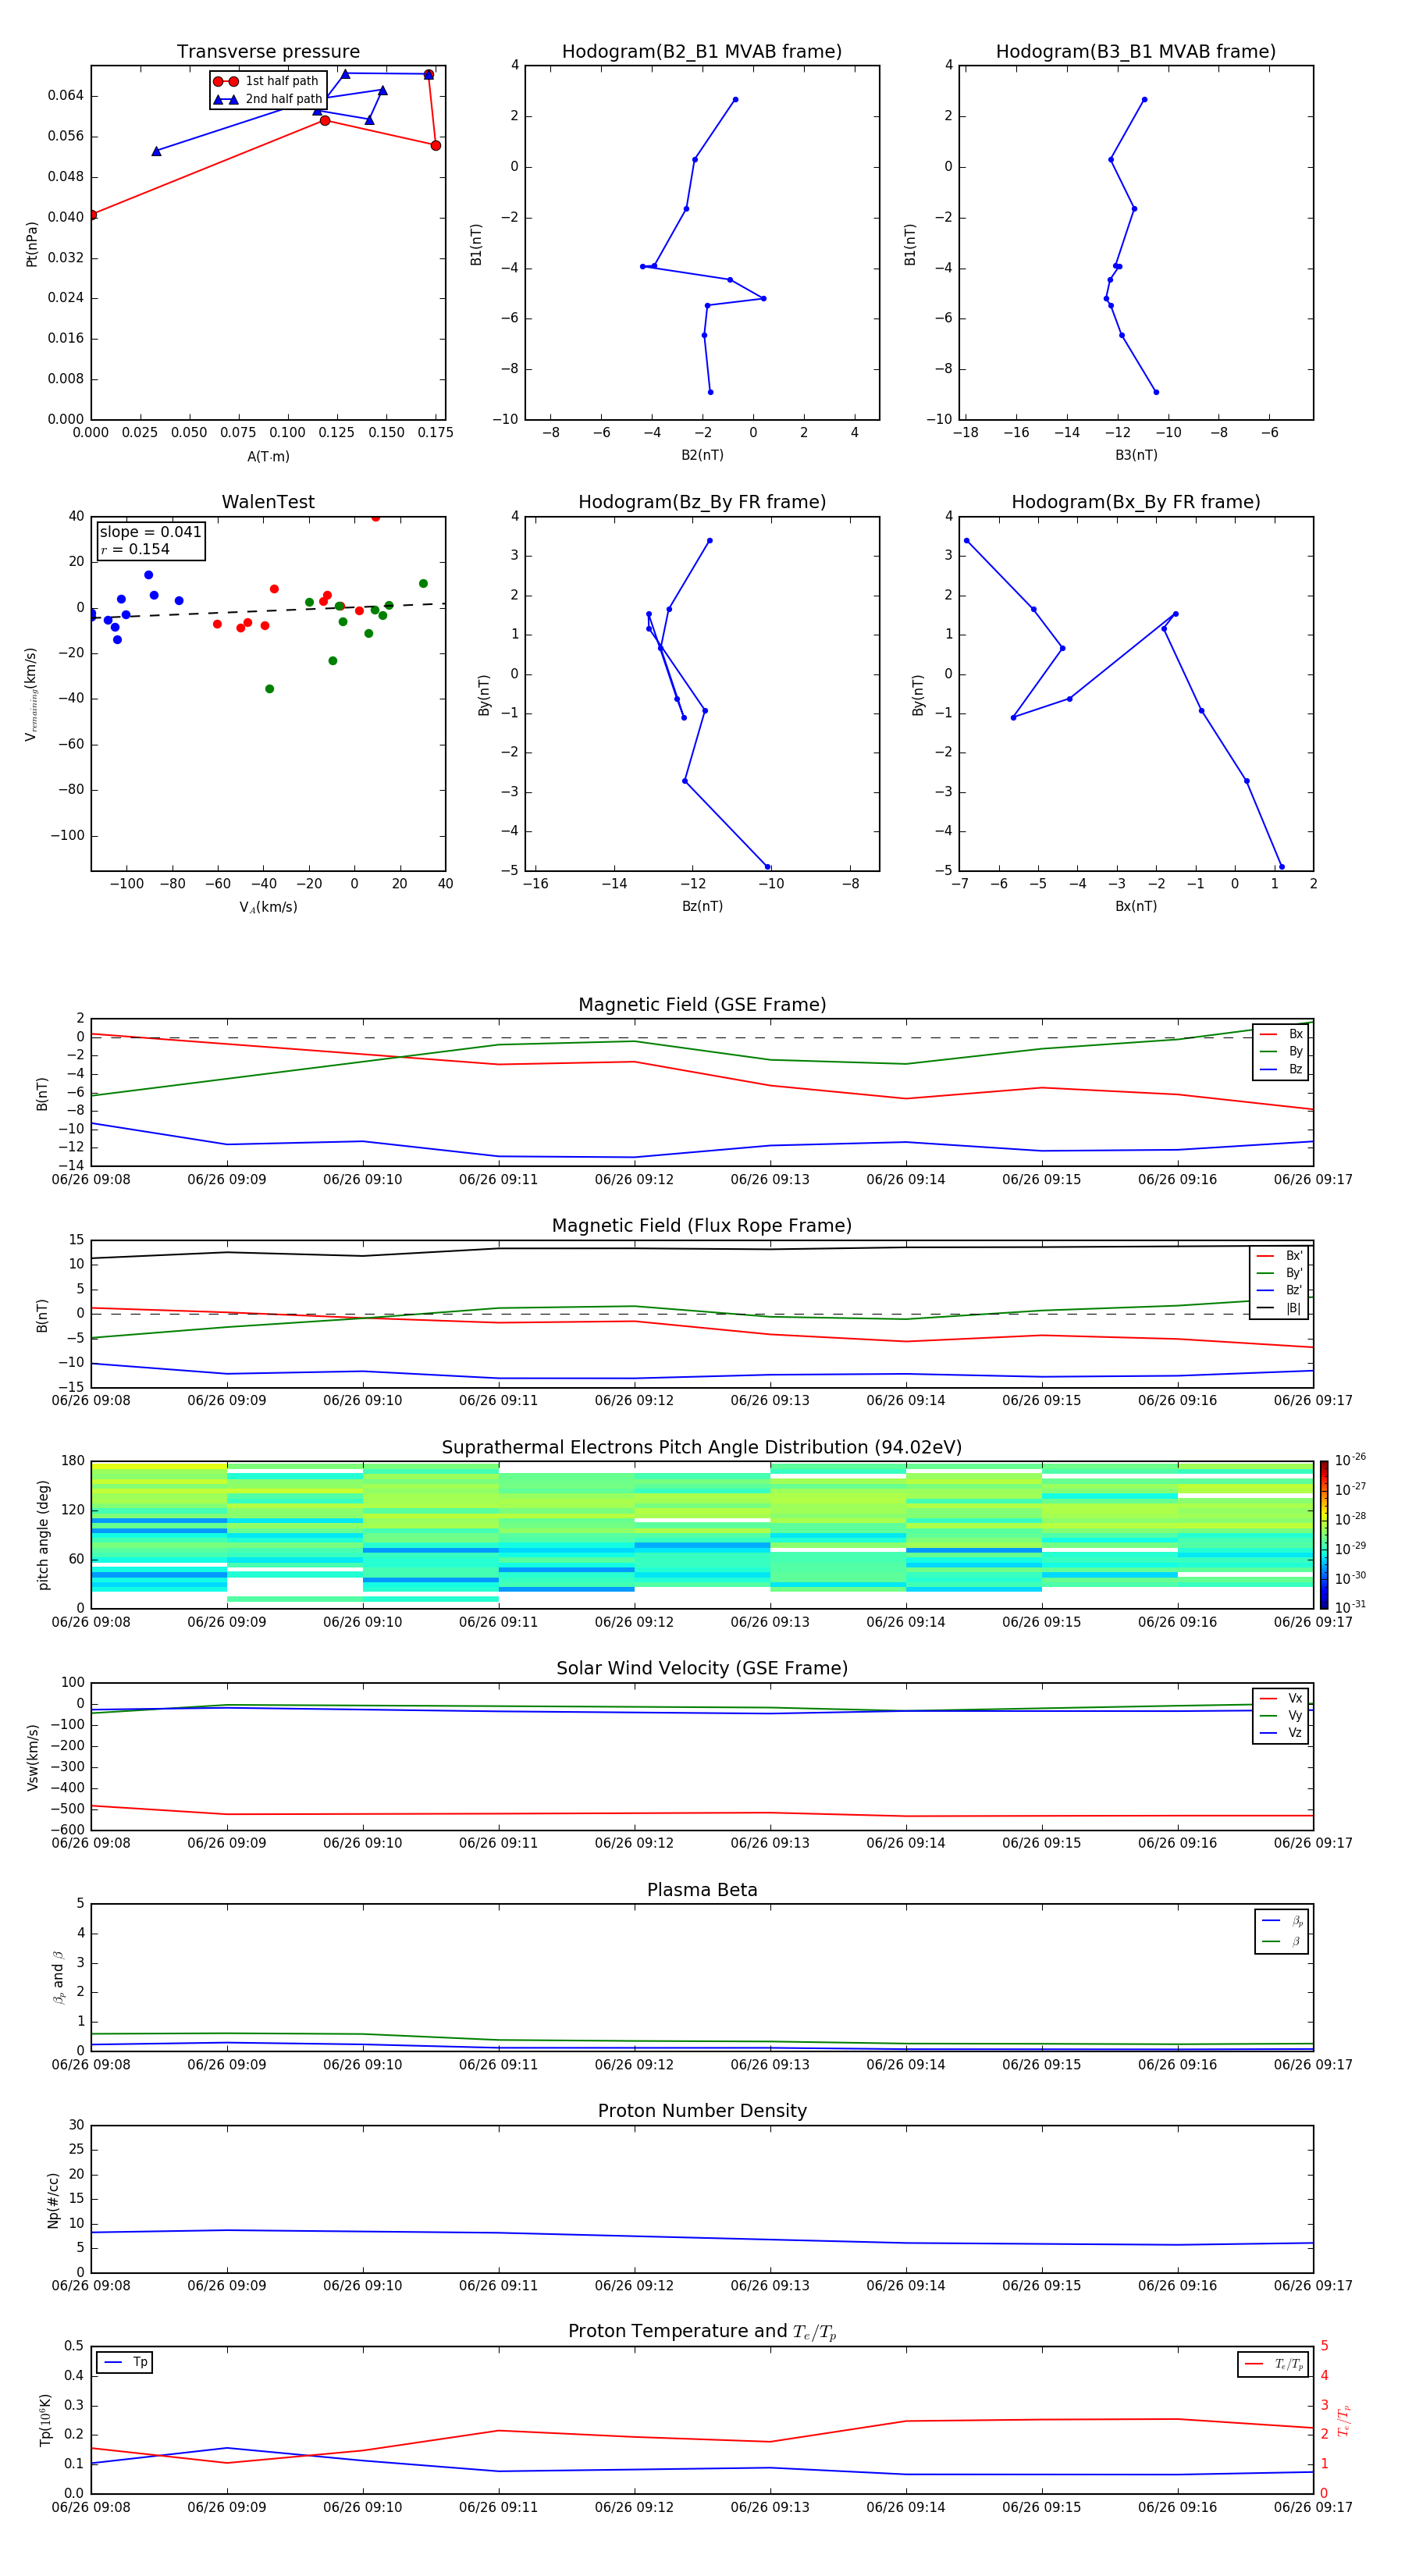Click the "V_A(km/s)" WalenTest x-axis label
Image resolution: width=1405 pixels, height=2576 pixels.
tap(268, 907)
